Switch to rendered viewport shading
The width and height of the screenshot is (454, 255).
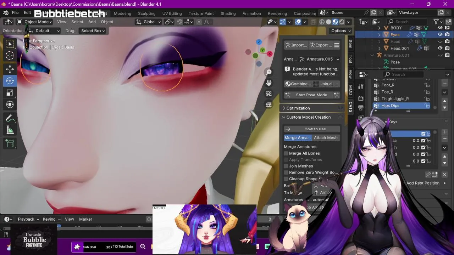[342, 22]
